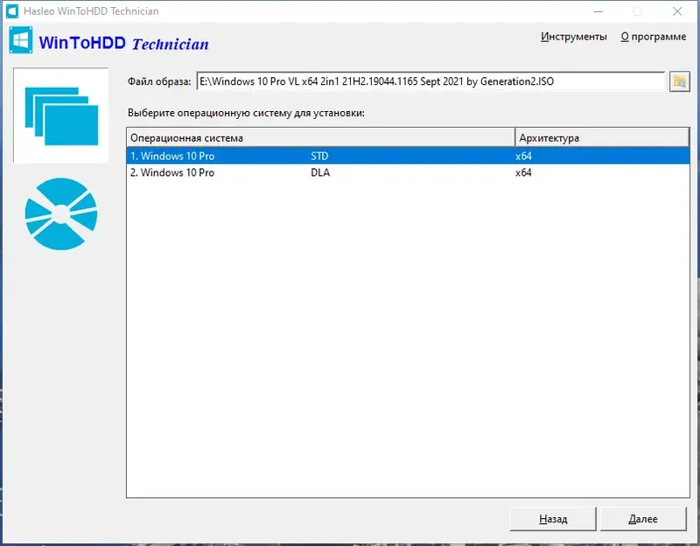This screenshot has height=546, width=700.
Task: Open the О программе menu
Action: click(653, 37)
